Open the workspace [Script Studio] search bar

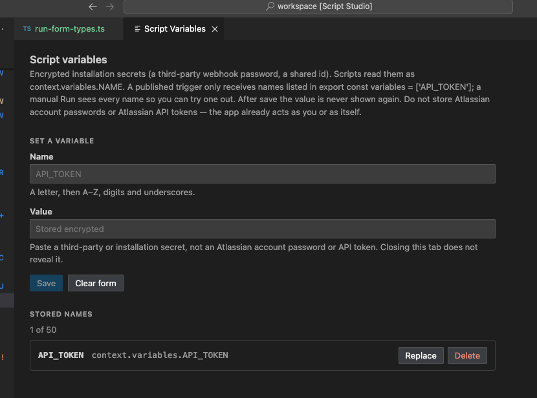[318, 6]
